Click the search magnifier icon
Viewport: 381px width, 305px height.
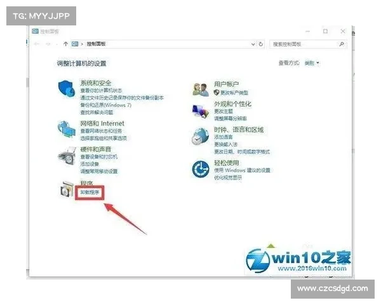tap(342, 44)
